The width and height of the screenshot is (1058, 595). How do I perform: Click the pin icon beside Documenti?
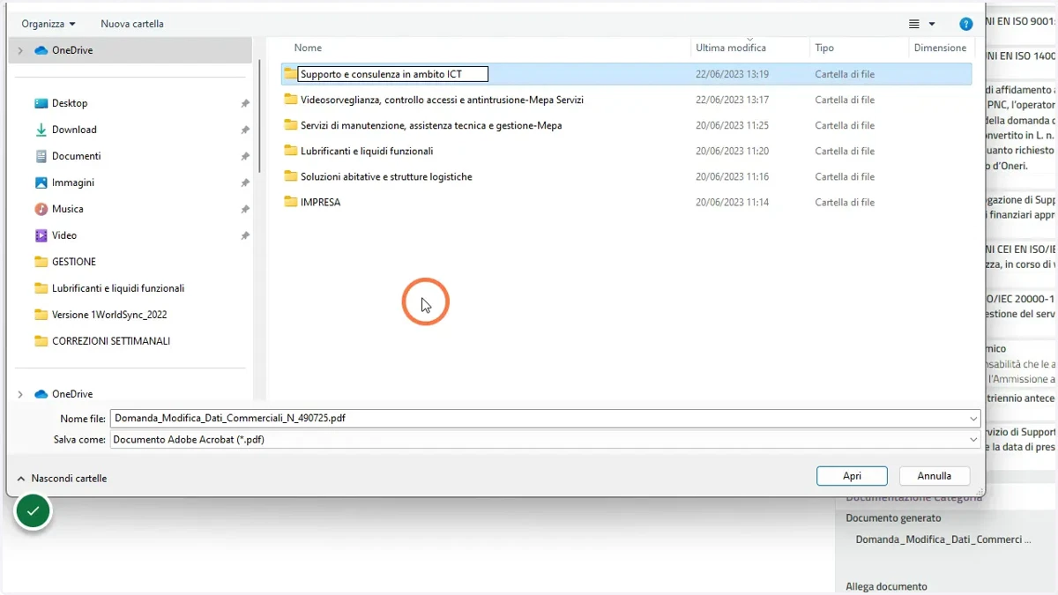point(245,156)
